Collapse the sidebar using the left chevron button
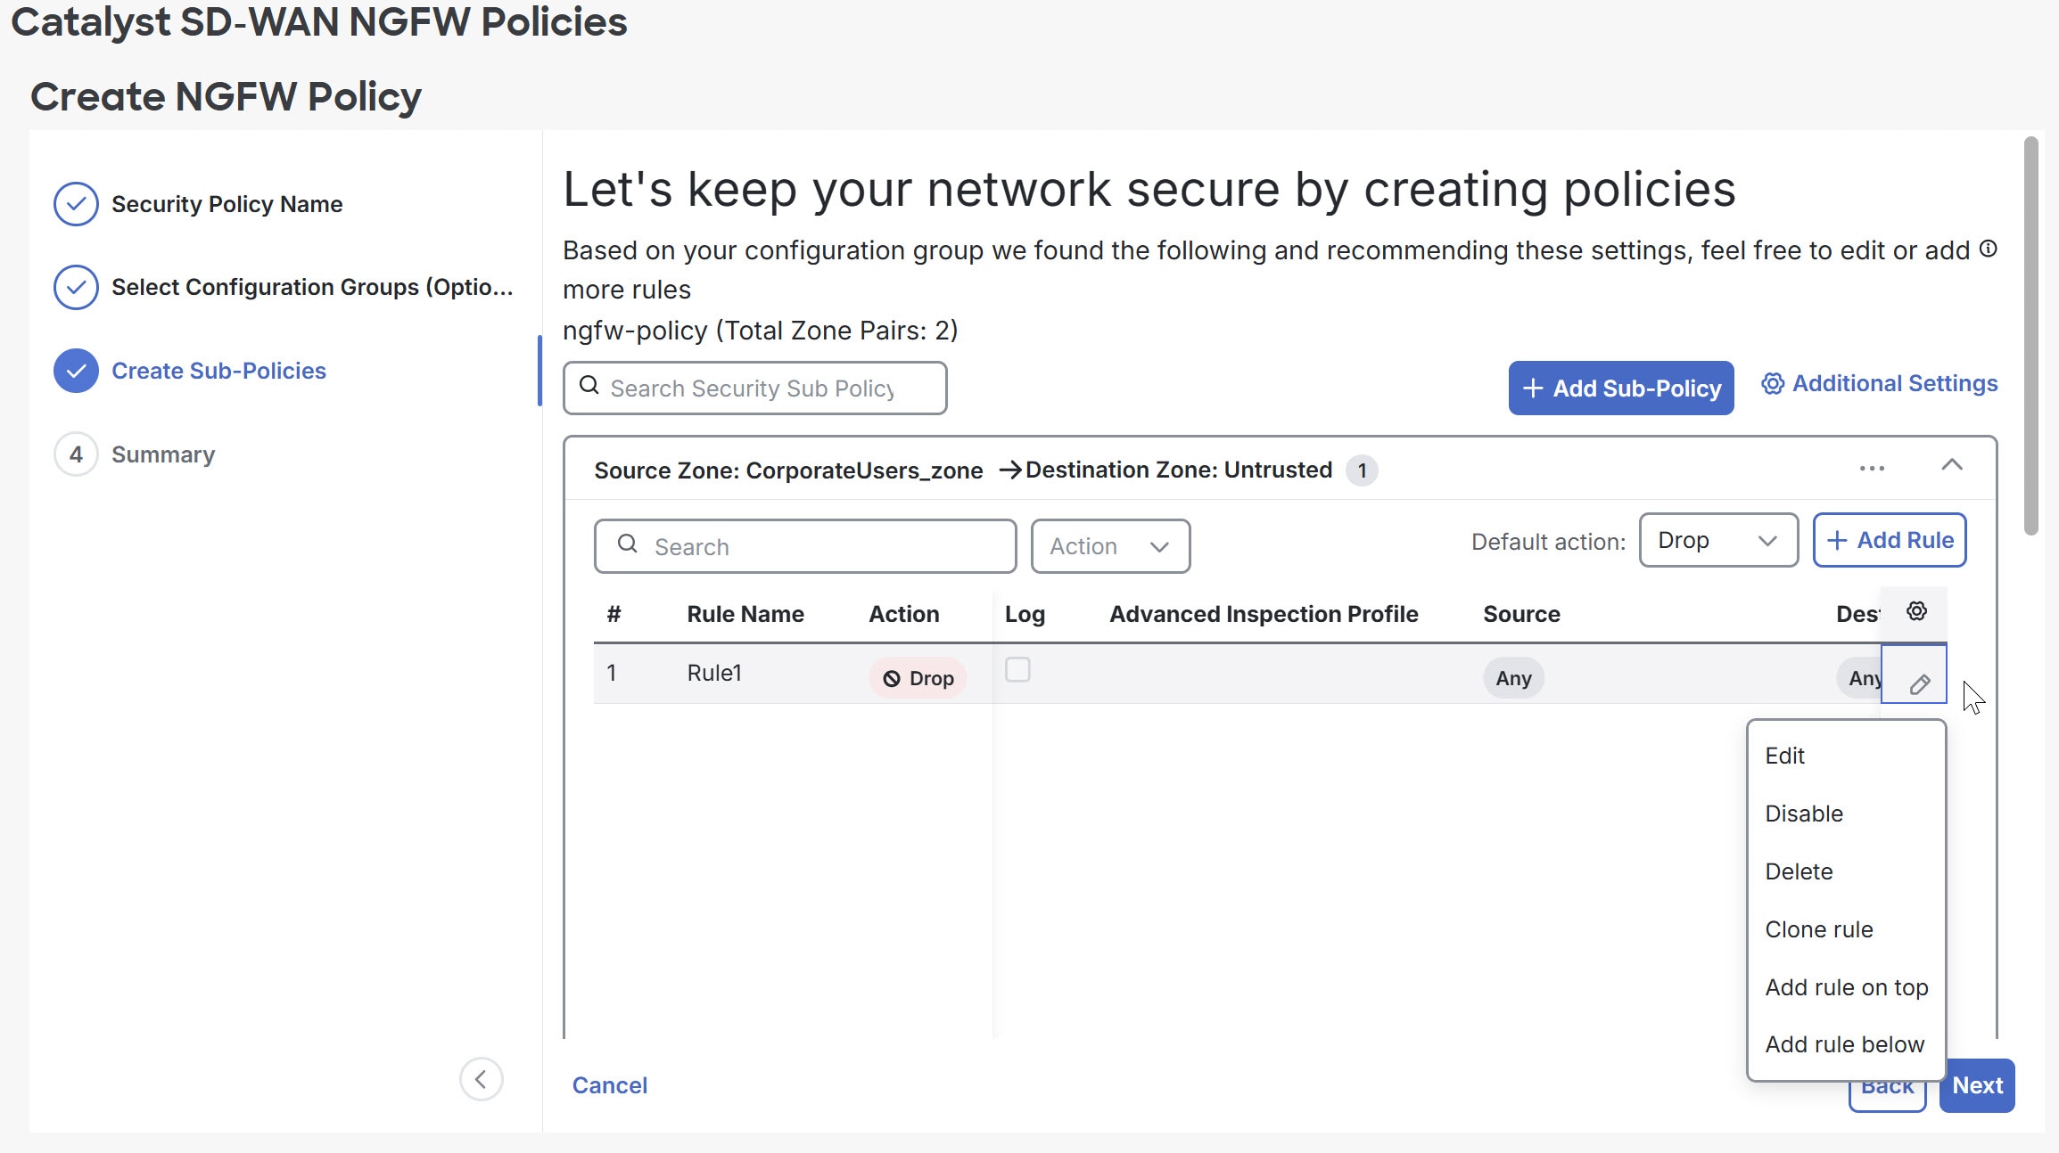Screen dimensions: 2059x1153 482,1079
